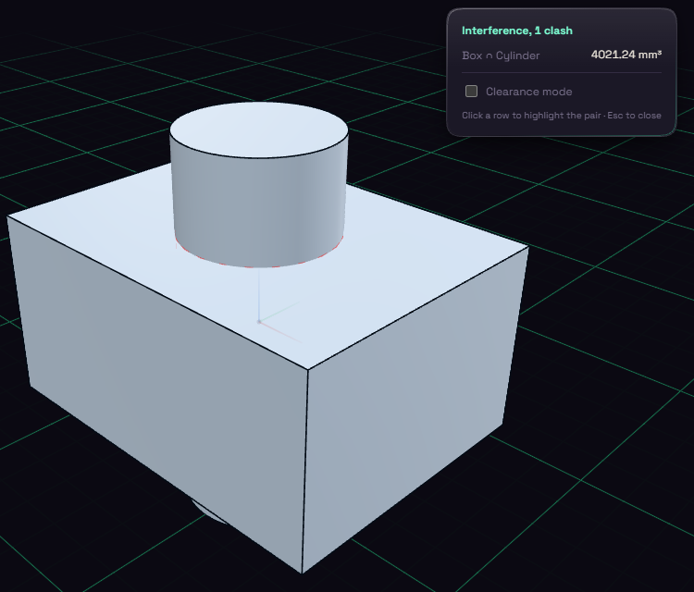This screenshot has height=592, width=694.
Task: Click the 'Click a row to highlight the pair' hint
Action: coord(531,116)
